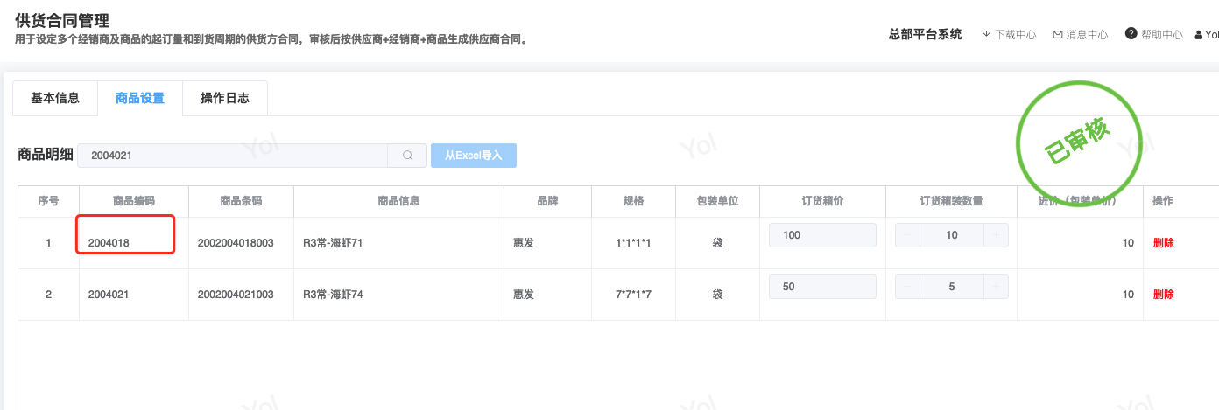Screen dimensions: 1219x410
Task: Click 包装单位 column header
Action: pyautogui.click(x=717, y=201)
